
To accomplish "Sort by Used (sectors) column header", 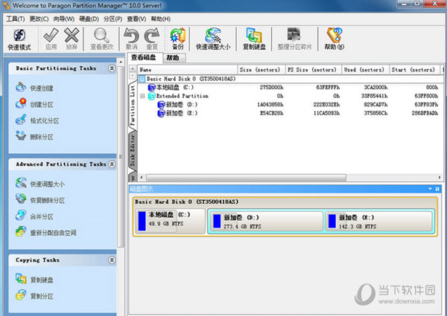I will [x=366, y=70].
